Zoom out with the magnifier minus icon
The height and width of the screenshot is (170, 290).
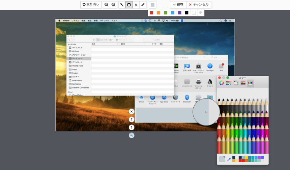coord(114,5)
